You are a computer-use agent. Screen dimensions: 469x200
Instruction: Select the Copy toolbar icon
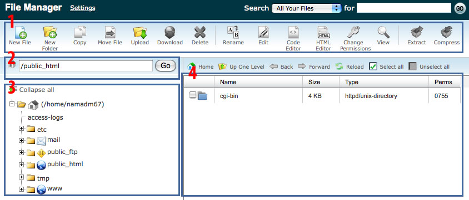[x=80, y=32]
